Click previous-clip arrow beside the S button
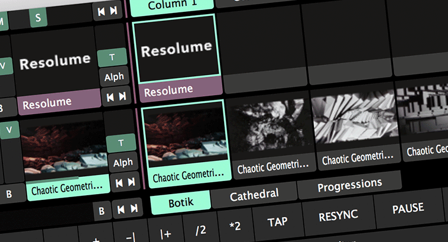The width and height of the screenshot is (448, 242). tap(101, 11)
